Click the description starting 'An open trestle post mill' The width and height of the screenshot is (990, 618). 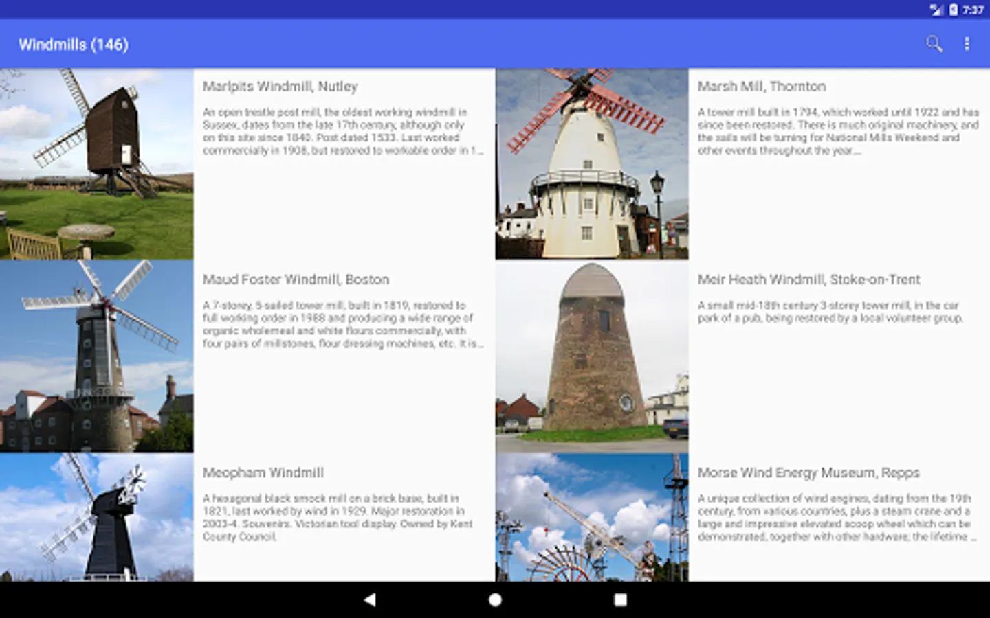coord(343,131)
